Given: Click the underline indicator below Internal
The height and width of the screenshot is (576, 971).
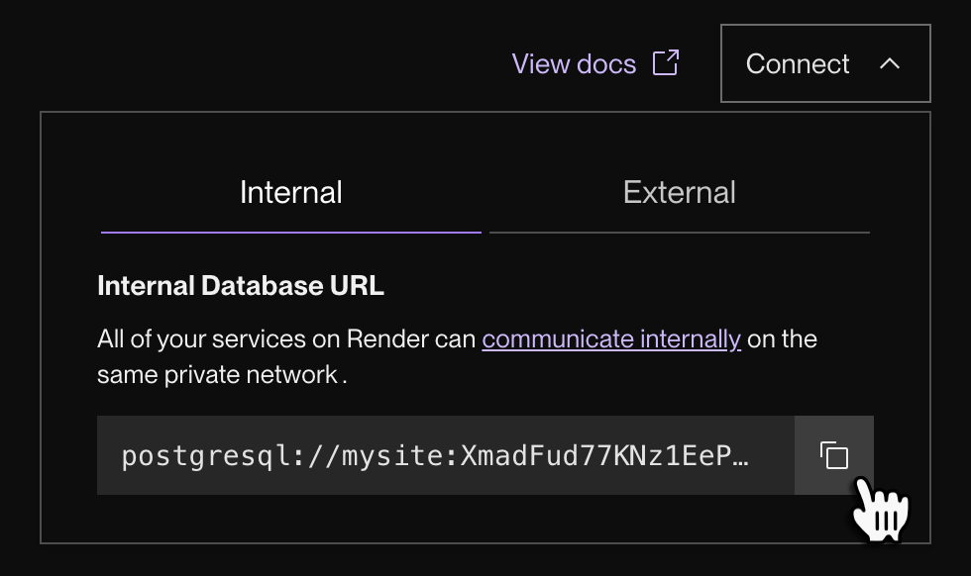Looking at the screenshot, I should tap(290, 234).
